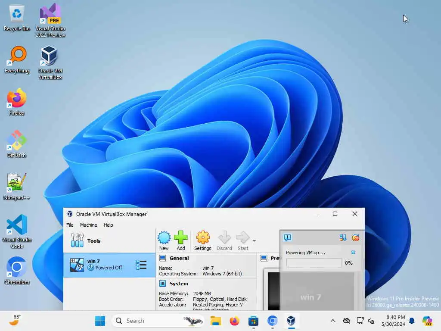441x331 pixels.
Task: Open the Machine menu
Action: click(x=89, y=225)
